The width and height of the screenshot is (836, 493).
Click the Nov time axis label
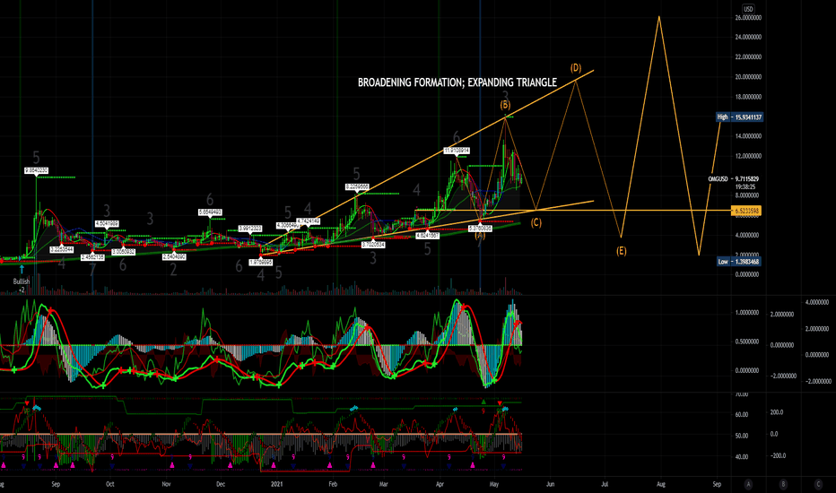(x=166, y=484)
